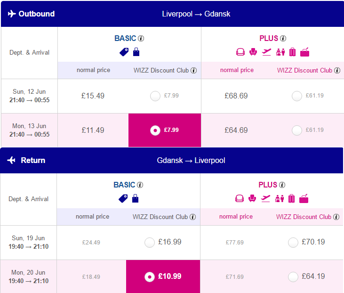Click the £64.69 PLUS normal price for Mon 13 Jun

[x=236, y=130]
